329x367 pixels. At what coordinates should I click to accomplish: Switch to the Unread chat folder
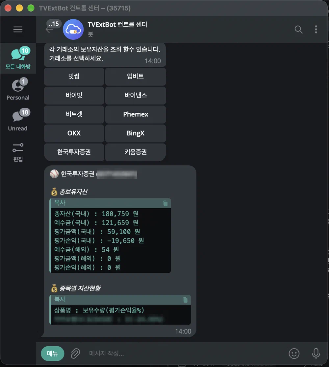[18, 120]
